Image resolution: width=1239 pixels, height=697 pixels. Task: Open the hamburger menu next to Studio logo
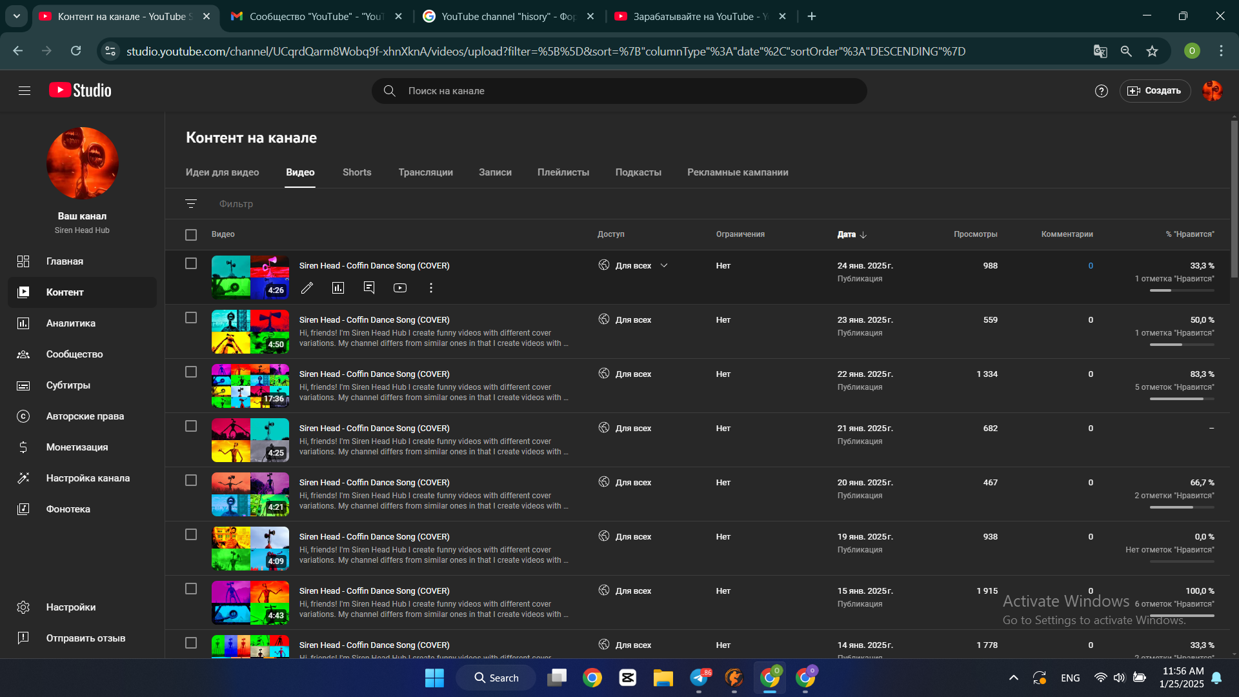(x=25, y=91)
